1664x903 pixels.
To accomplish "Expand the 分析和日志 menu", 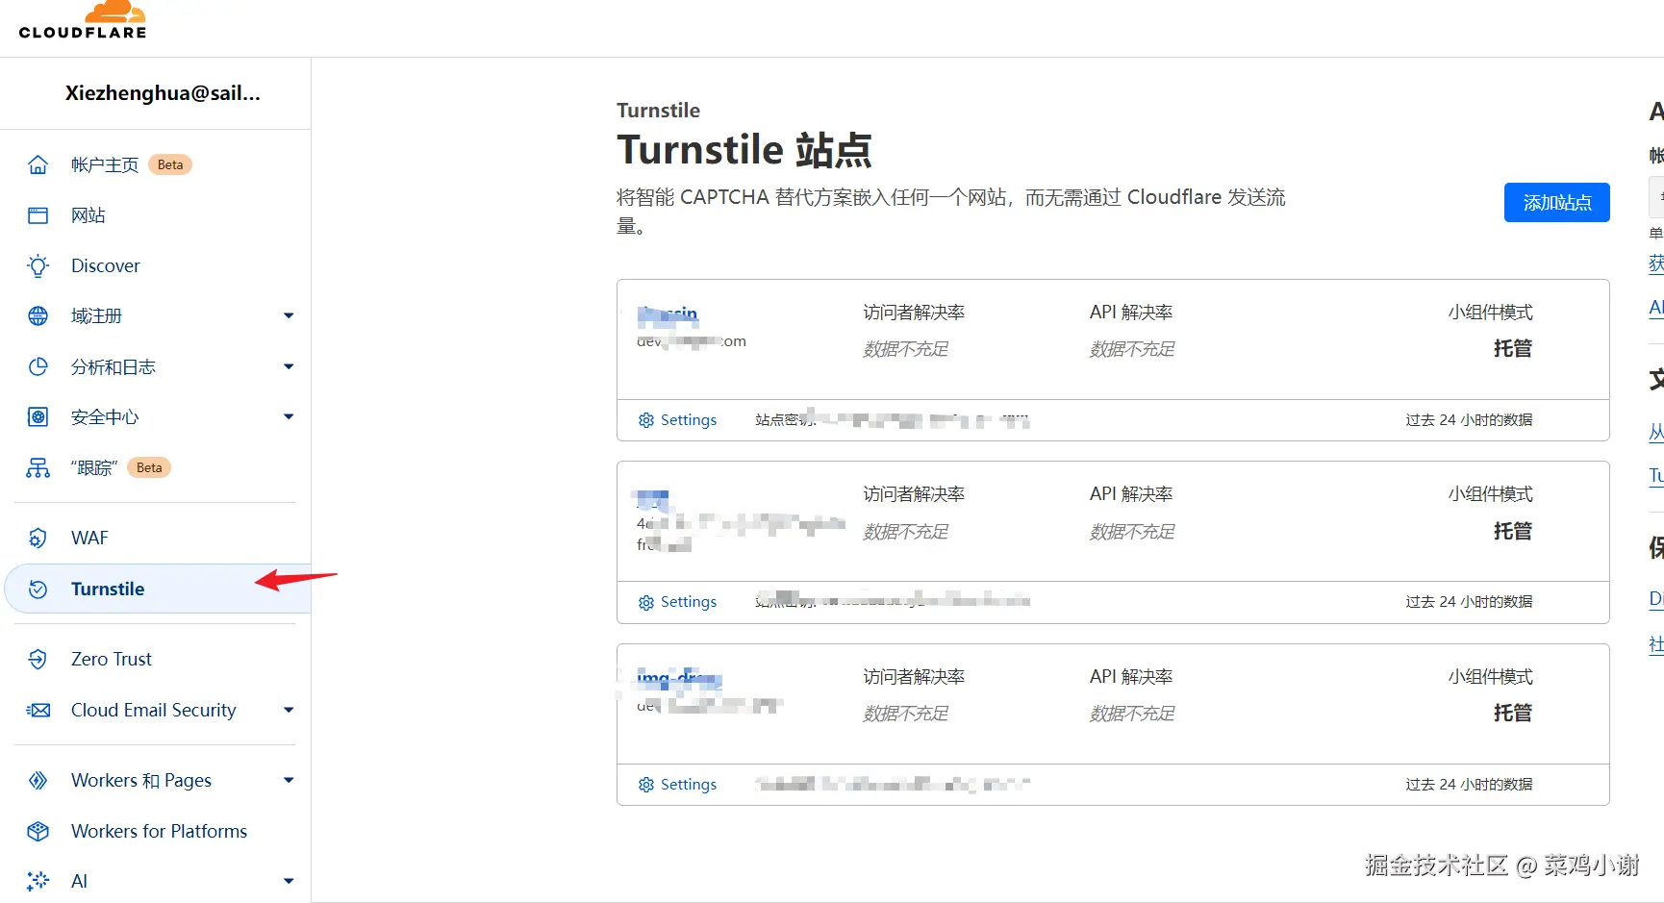I will click(289, 366).
